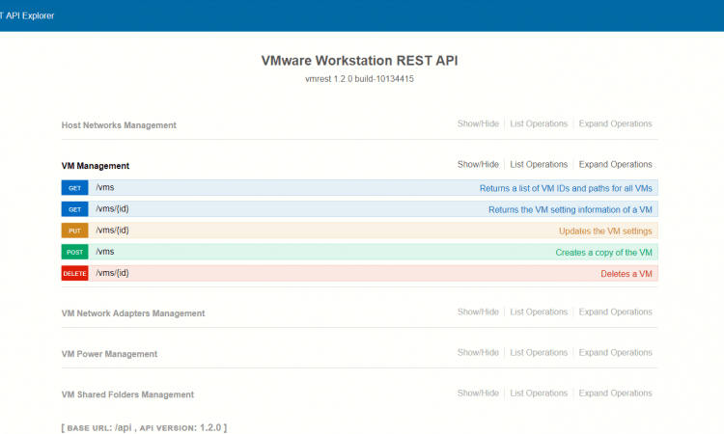Click the POST badge for /vms
Viewport: 724px width, 434px height.
click(74, 252)
